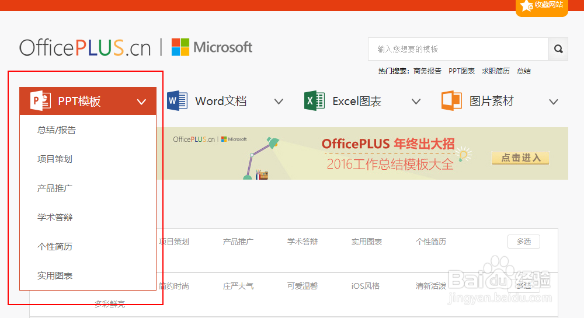This screenshot has width=584, height=318.
Task: Open hot search link PPT图表
Action: pyautogui.click(x=461, y=71)
